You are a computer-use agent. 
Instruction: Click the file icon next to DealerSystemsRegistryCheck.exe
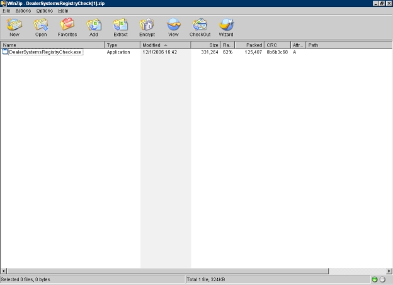[x=5, y=52]
